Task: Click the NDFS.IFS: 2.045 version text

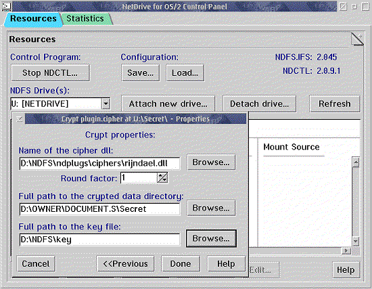Action: [x=306, y=57]
